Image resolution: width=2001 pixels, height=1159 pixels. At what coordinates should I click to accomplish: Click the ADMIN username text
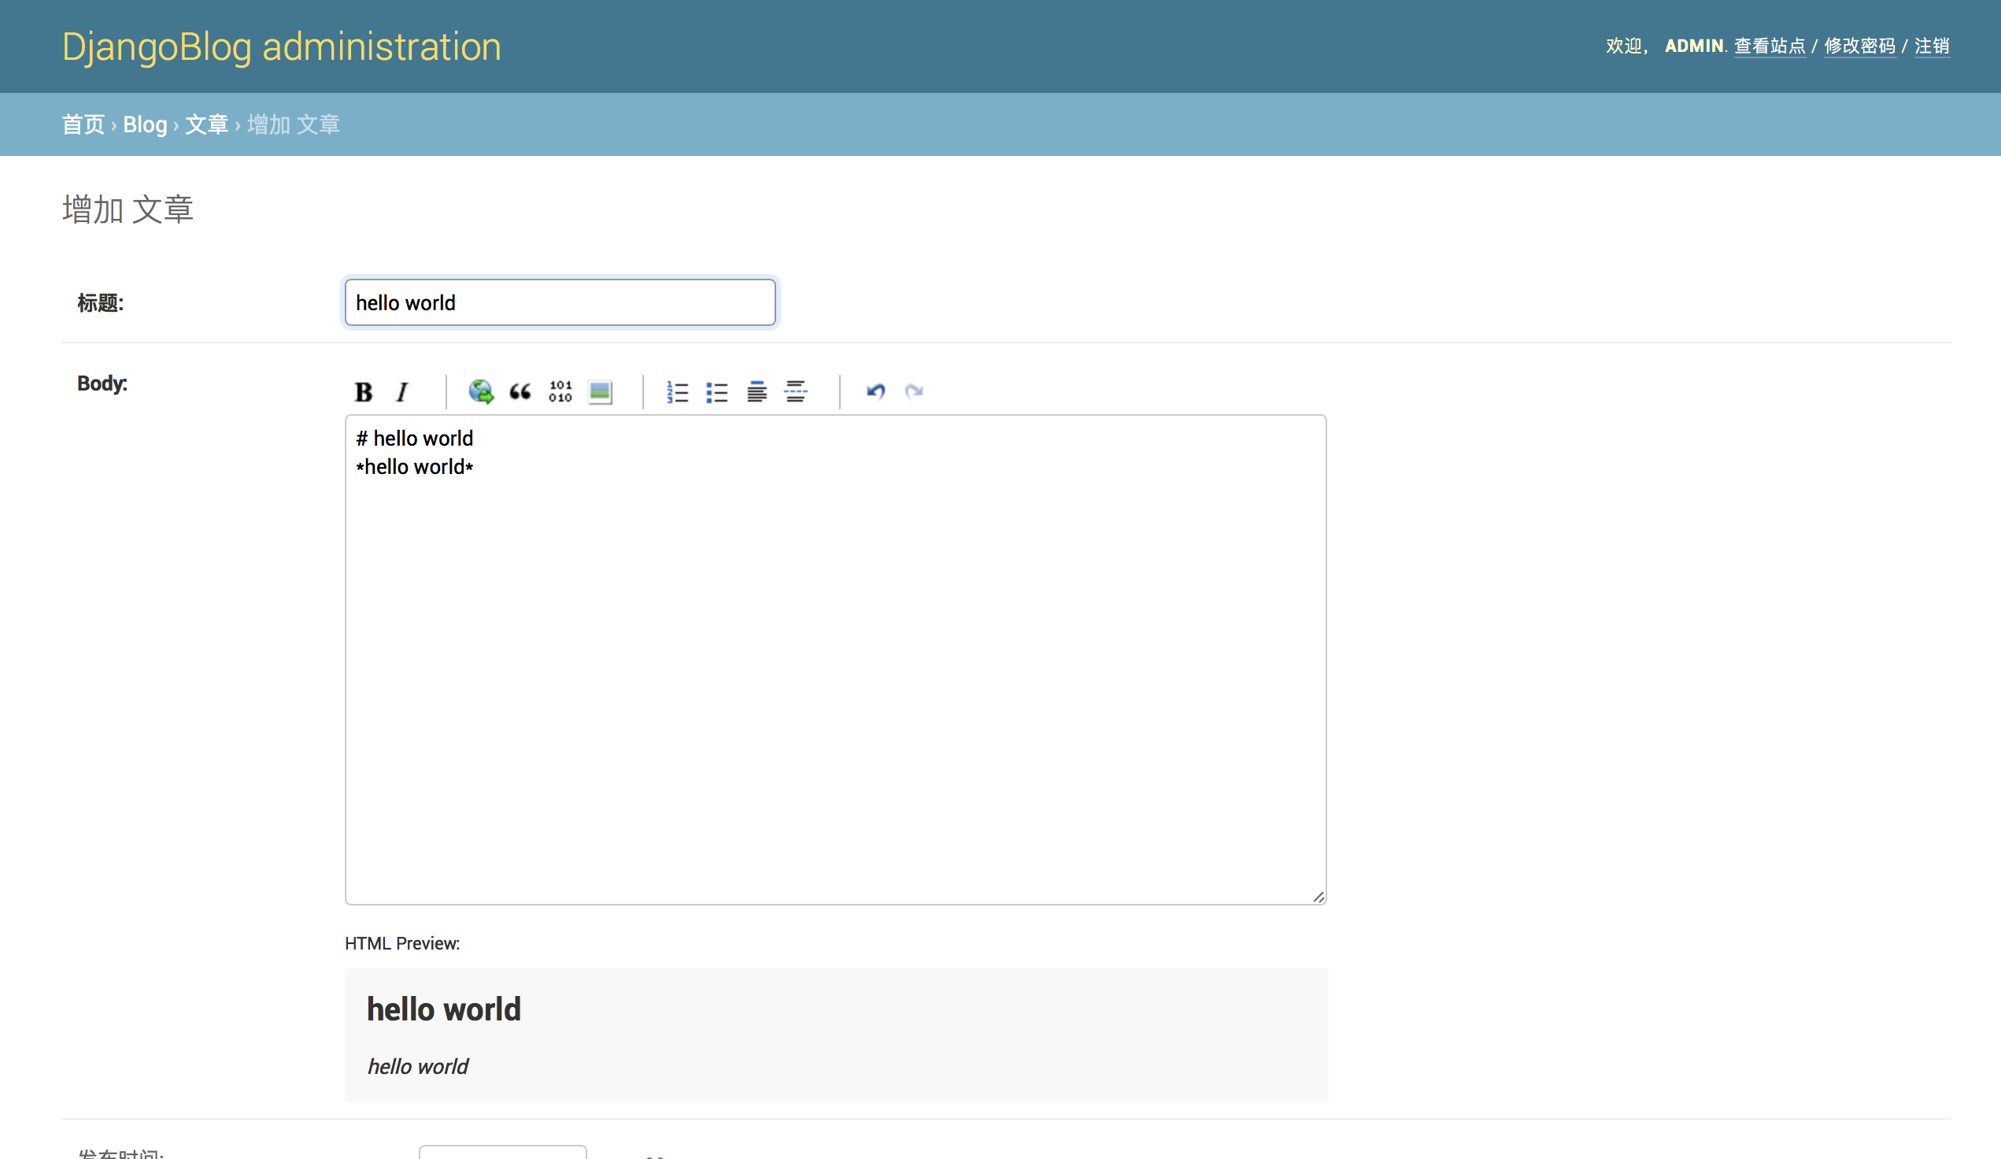point(1694,46)
